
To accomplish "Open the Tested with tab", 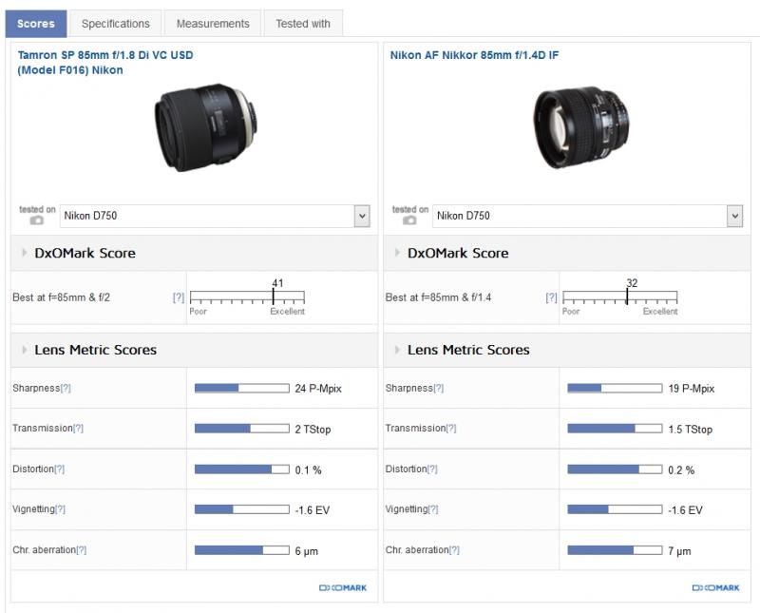I will (303, 23).
